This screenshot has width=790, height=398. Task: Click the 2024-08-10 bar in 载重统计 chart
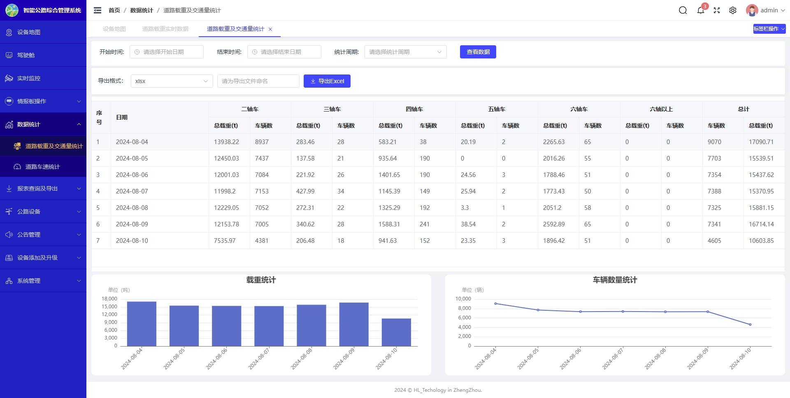point(396,332)
